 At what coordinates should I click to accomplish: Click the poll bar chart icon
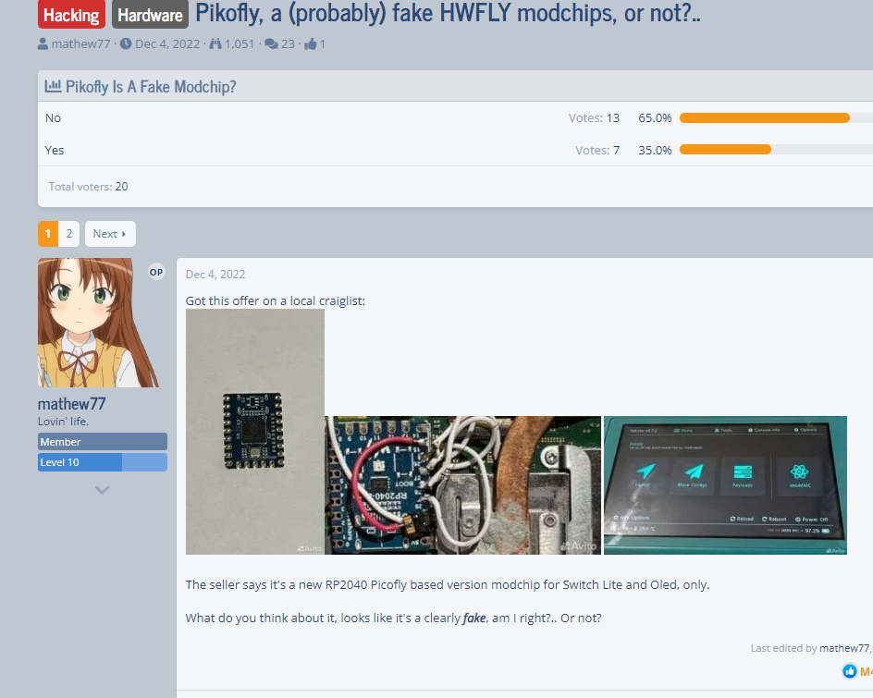pyautogui.click(x=54, y=86)
